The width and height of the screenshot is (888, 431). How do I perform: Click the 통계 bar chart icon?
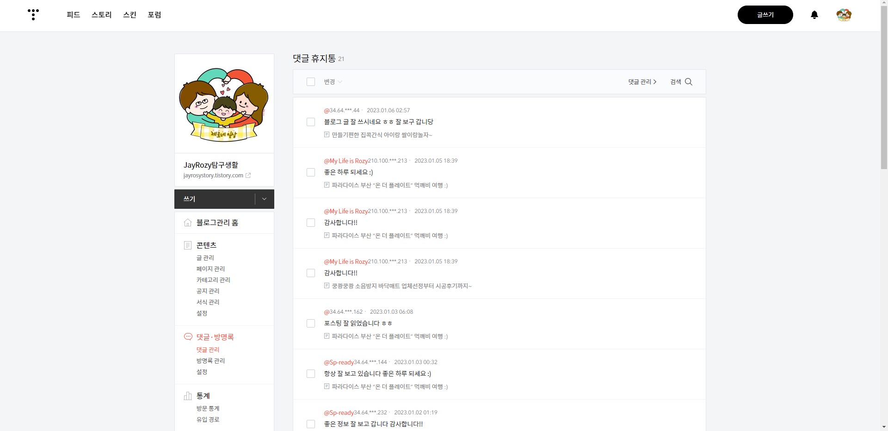pyautogui.click(x=188, y=396)
